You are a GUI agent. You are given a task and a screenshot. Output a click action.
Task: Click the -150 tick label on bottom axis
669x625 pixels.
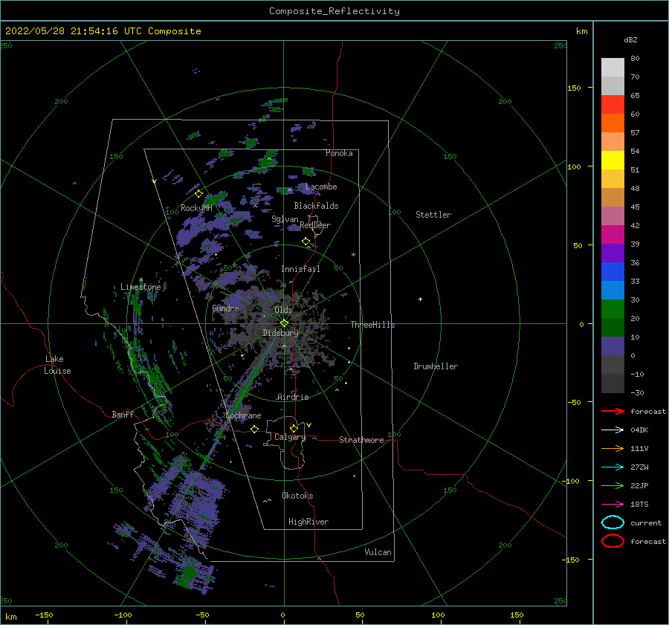click(44, 615)
